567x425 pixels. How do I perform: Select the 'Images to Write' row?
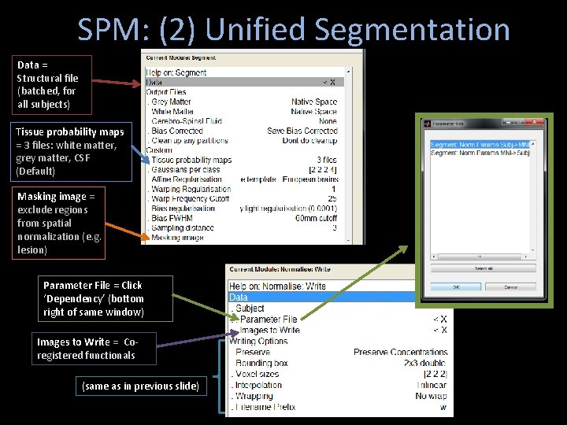pyautogui.click(x=339, y=330)
